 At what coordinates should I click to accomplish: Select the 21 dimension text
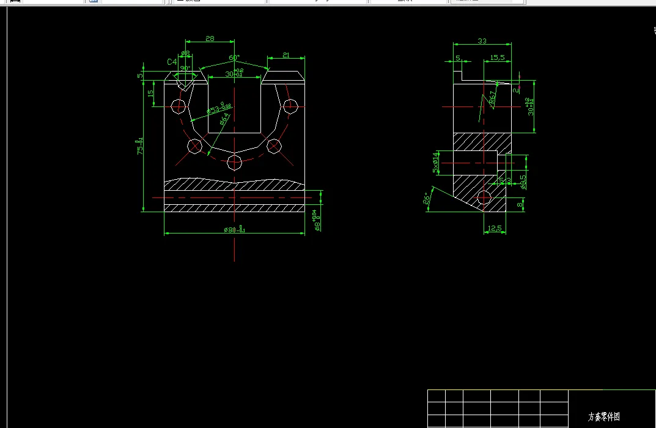pyautogui.click(x=286, y=55)
